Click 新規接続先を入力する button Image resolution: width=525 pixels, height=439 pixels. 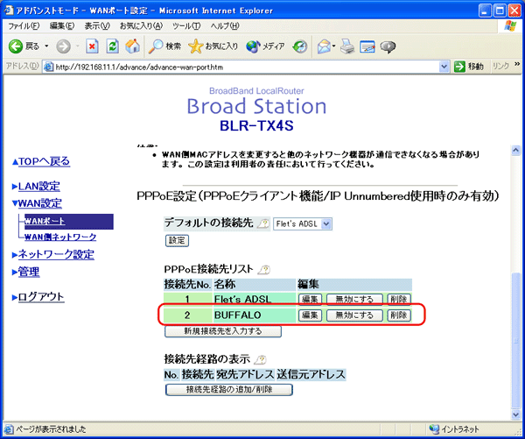(x=211, y=331)
